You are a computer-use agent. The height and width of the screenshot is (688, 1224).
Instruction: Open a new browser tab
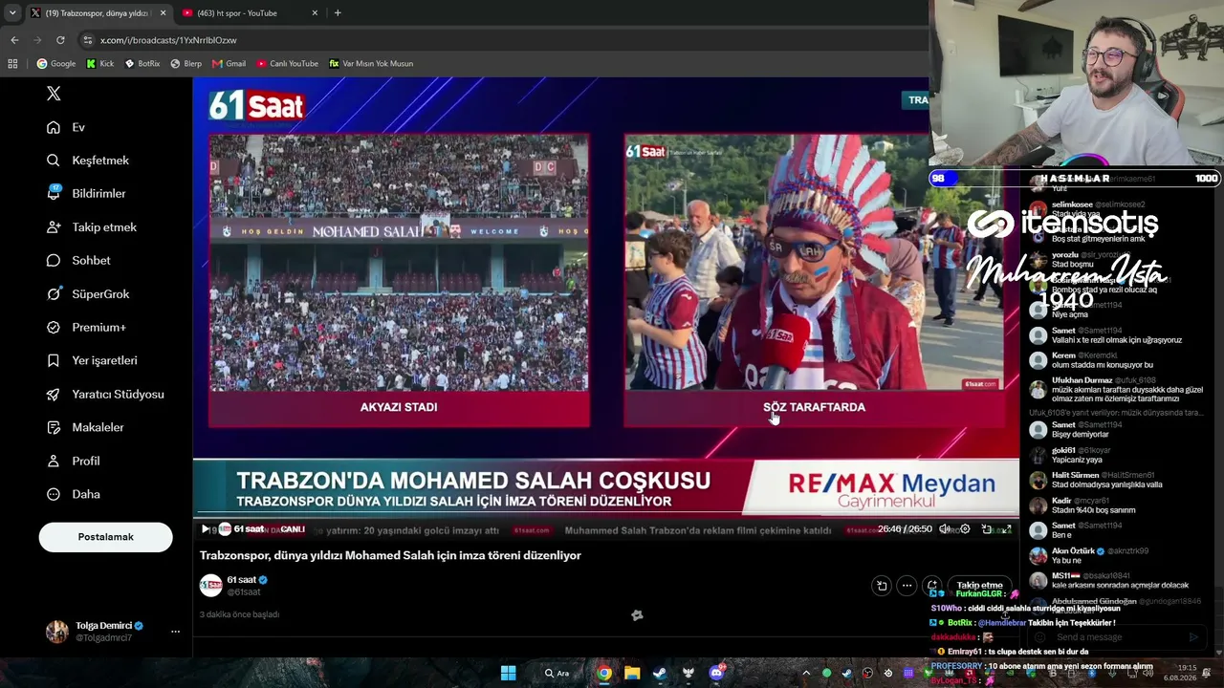tap(338, 13)
